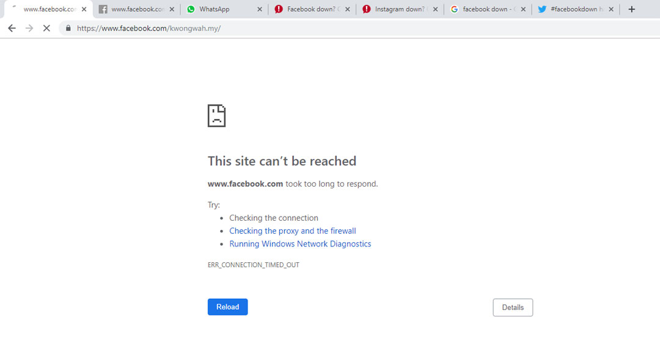
Task: Close the first www.facebook.com tab
Action: pos(84,9)
